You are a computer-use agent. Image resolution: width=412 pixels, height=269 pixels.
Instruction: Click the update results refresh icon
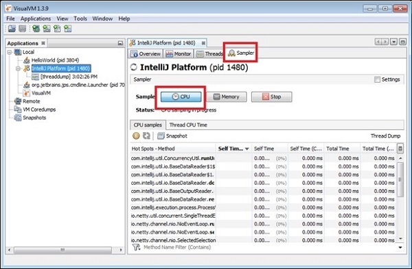click(x=146, y=136)
